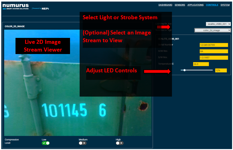Select the CONTROLS nav link
The image size is (233, 150).
(212, 5)
